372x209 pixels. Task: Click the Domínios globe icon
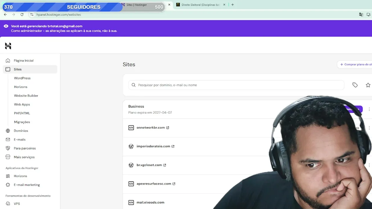click(8, 131)
